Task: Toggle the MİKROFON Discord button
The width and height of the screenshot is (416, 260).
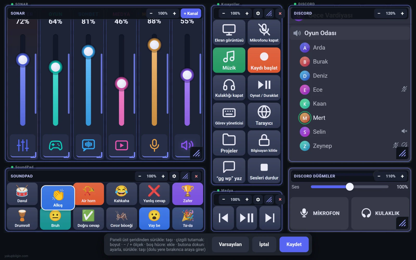Action: [x=319, y=213]
